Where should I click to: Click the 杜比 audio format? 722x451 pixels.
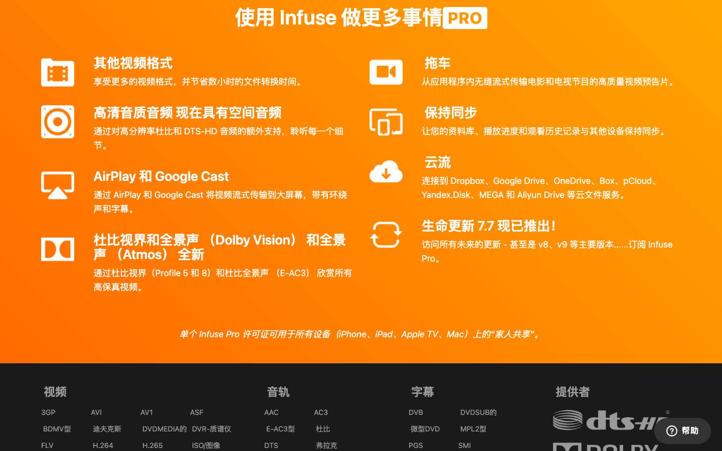(323, 429)
